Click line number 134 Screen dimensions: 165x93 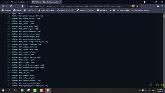9,52
